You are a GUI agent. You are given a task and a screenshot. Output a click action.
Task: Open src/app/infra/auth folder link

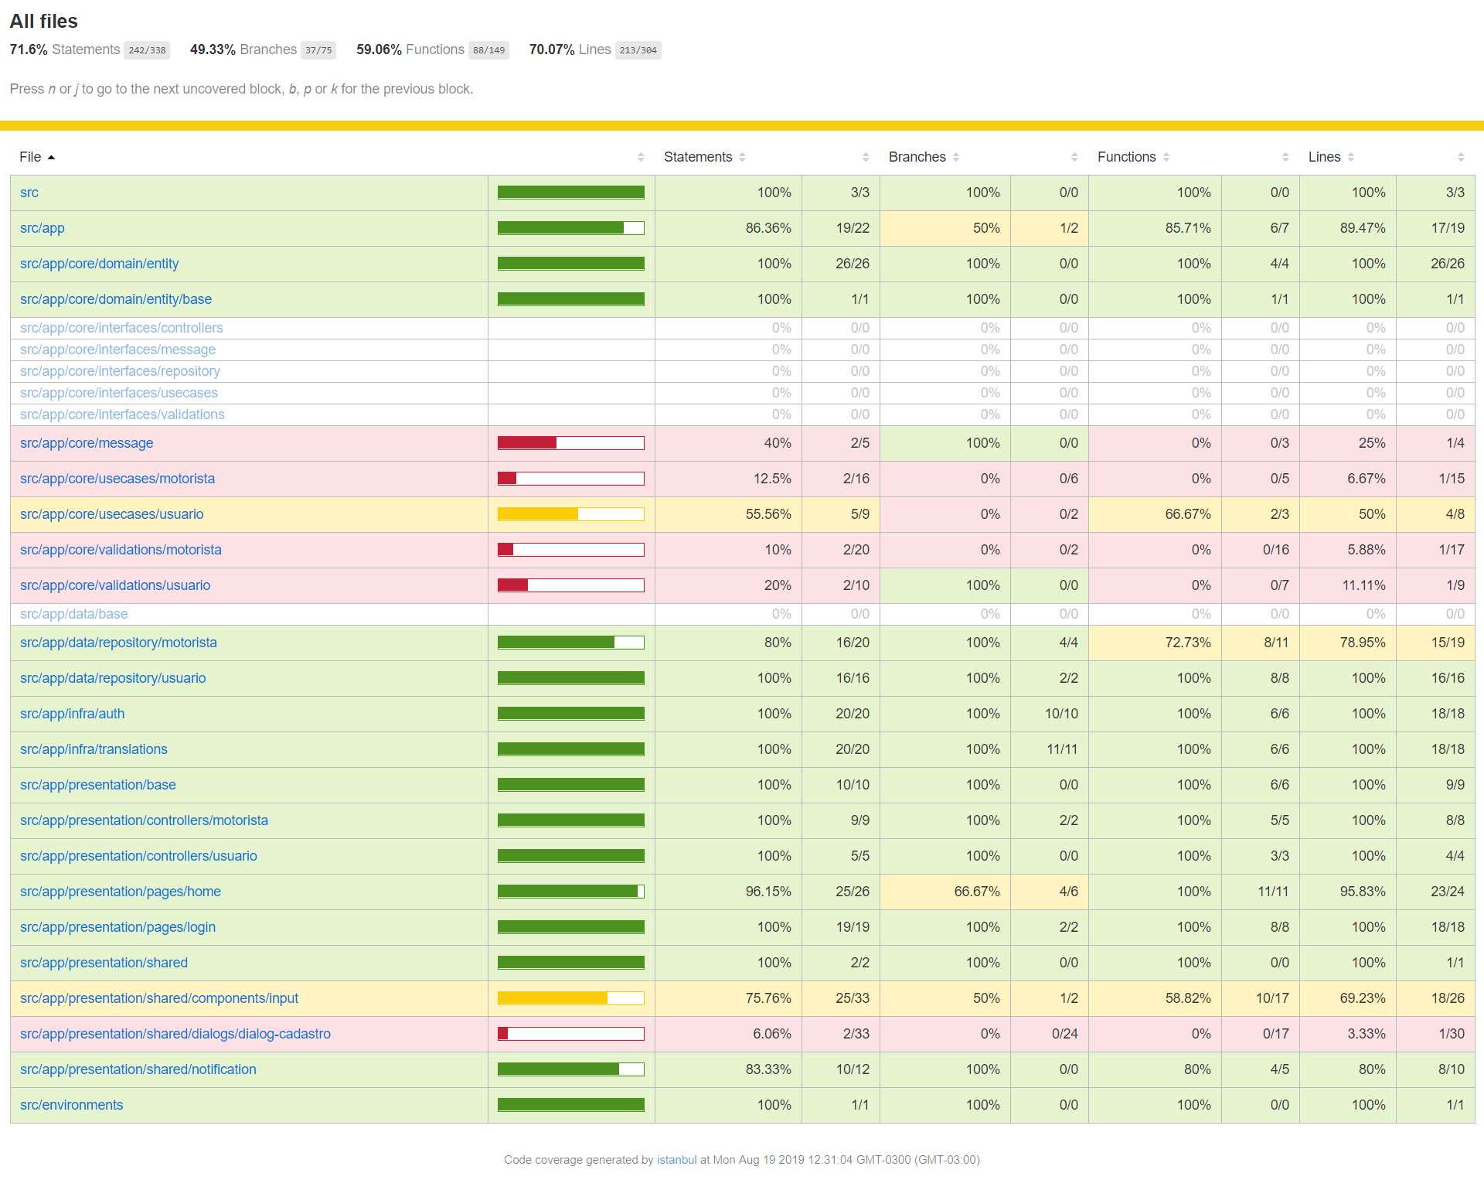tap(72, 714)
